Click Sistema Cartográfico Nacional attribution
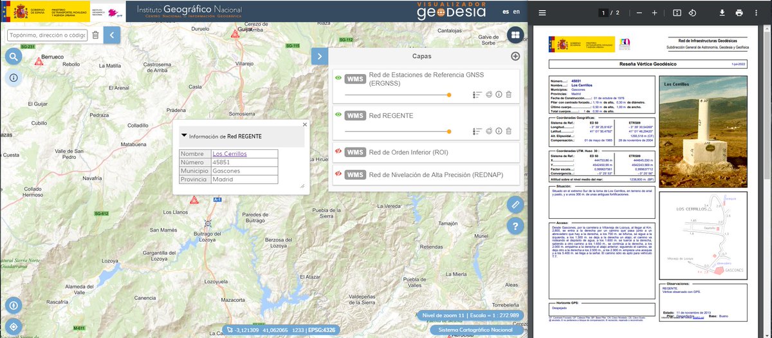 [475, 330]
